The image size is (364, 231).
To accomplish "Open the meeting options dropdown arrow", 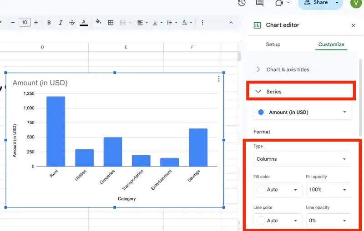I will 288,3.
